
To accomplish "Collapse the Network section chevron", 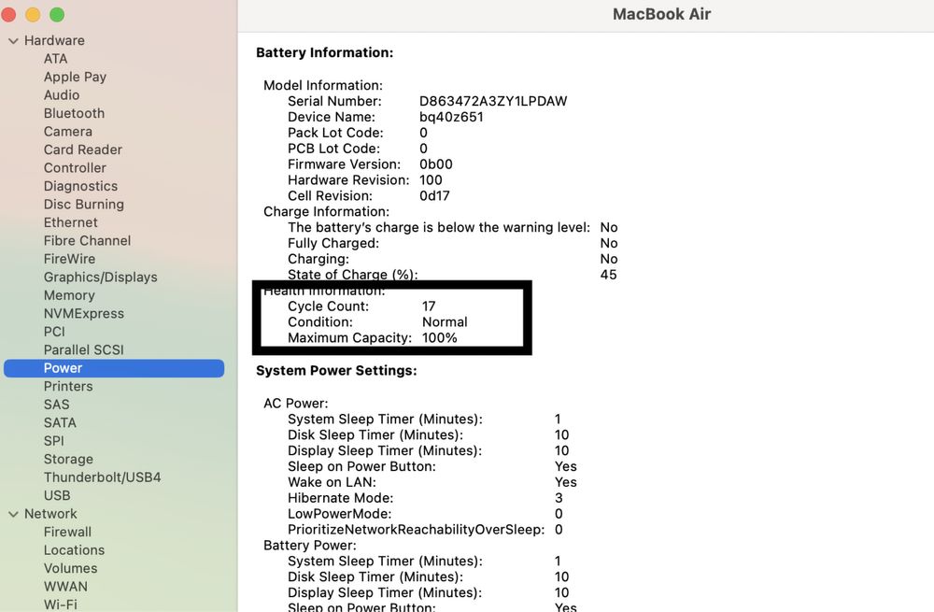I will click(x=13, y=514).
